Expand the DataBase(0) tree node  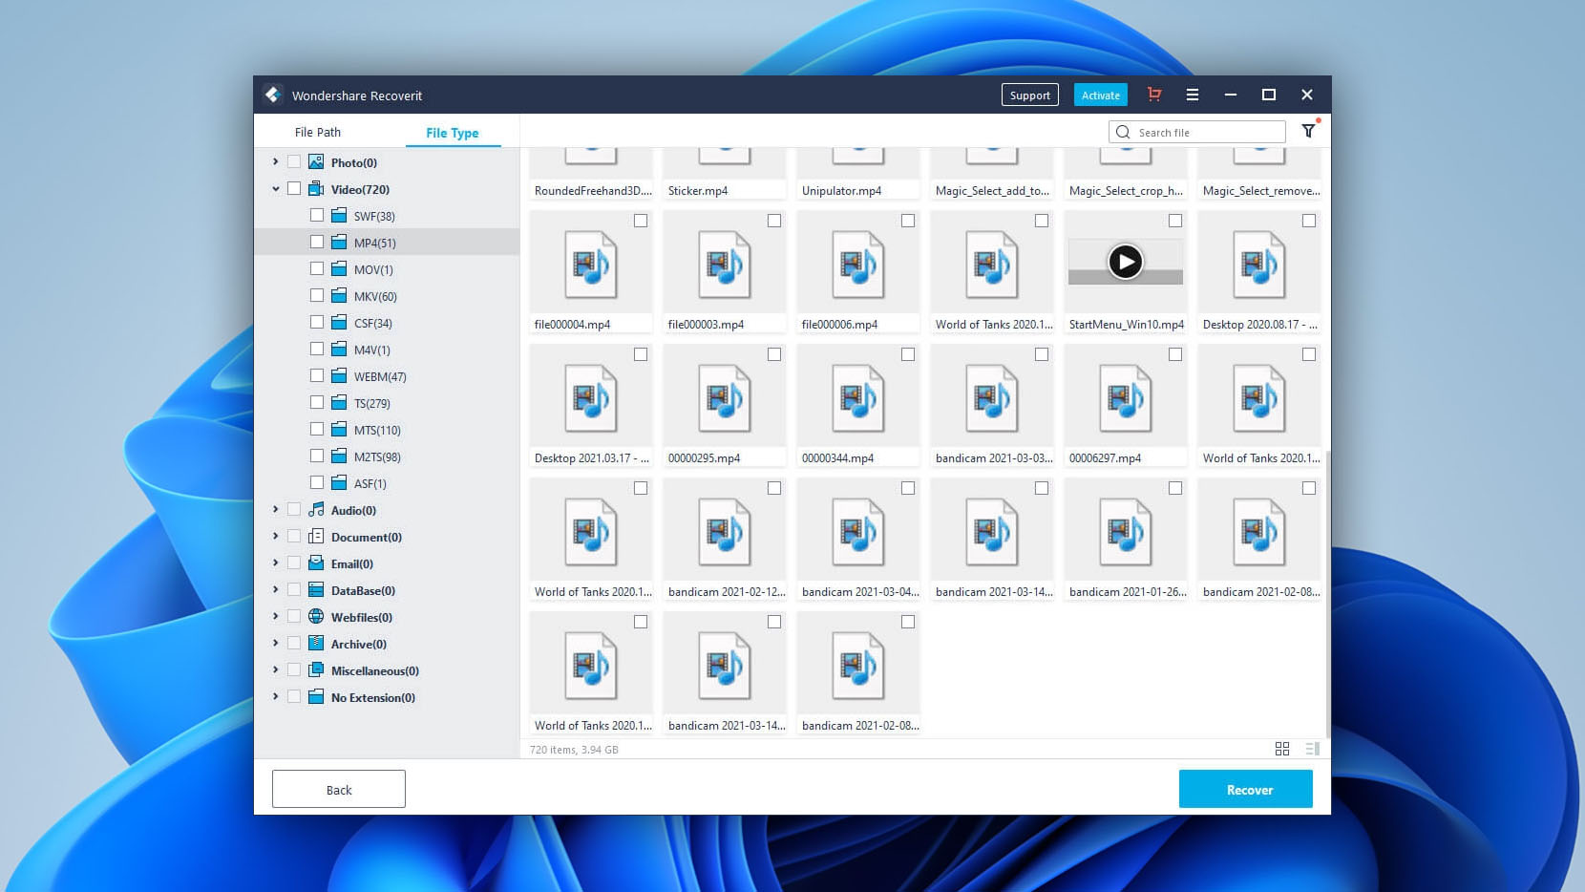[x=276, y=590]
